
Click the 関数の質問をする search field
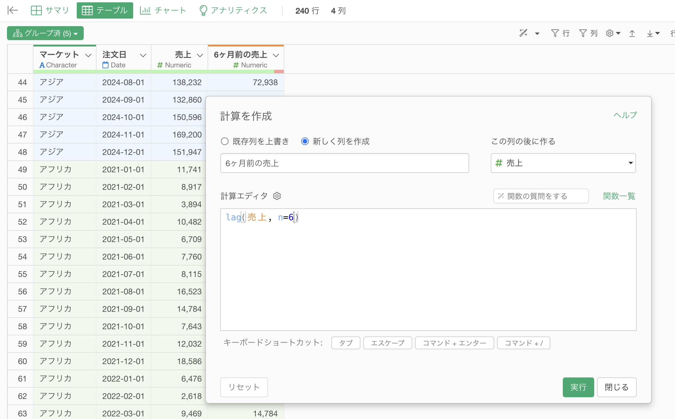541,196
